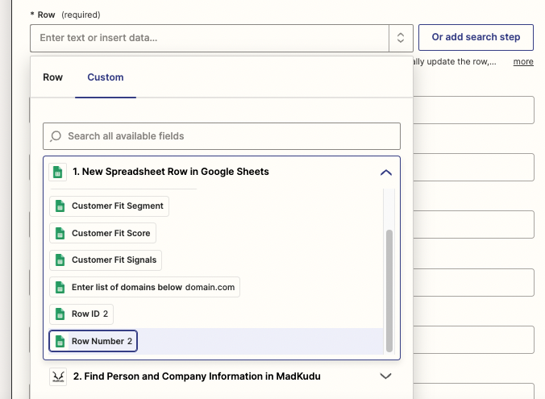Click sheet icon on Customer Fit Segment

tap(60, 206)
